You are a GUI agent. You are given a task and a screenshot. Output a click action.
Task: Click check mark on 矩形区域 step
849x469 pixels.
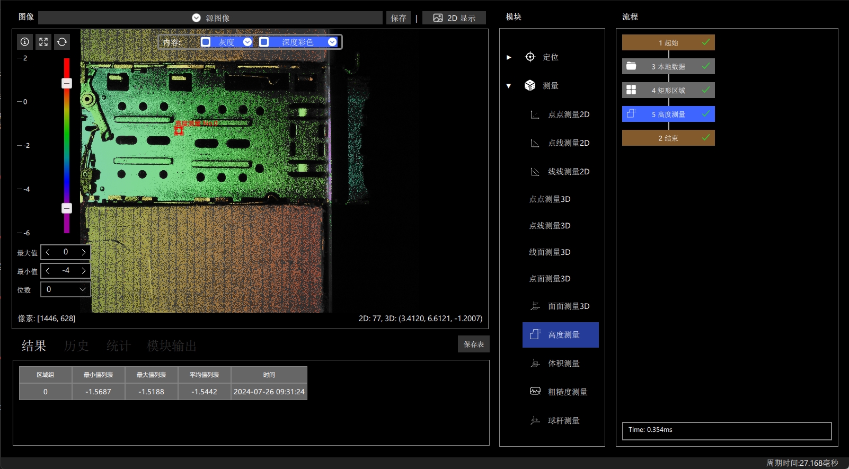point(706,90)
